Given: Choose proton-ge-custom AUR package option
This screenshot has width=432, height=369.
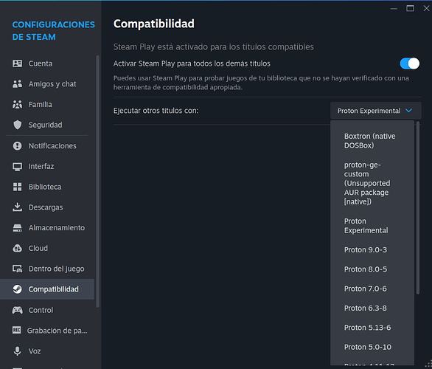Looking at the screenshot, I should 372,183.
